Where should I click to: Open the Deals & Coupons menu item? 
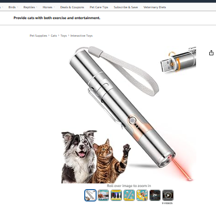[72, 7]
